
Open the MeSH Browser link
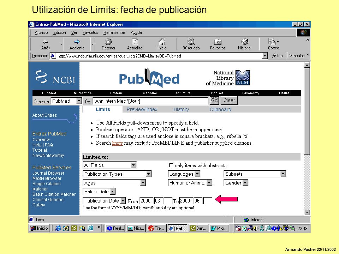47,179
